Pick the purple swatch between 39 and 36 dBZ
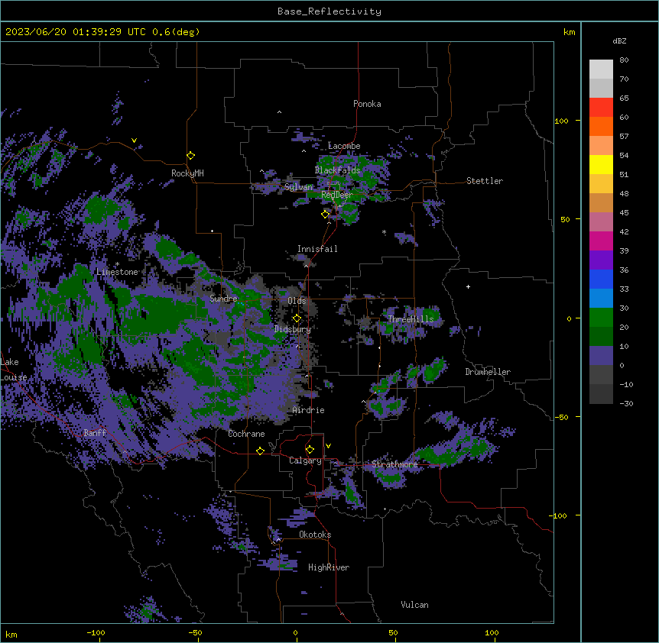 point(601,260)
